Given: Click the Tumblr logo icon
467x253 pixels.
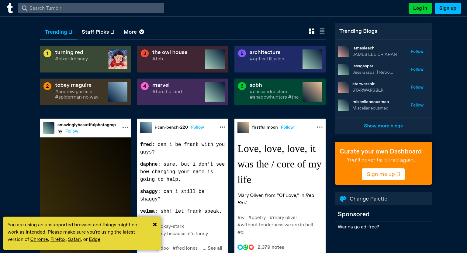Looking at the screenshot, I should [10, 8].
